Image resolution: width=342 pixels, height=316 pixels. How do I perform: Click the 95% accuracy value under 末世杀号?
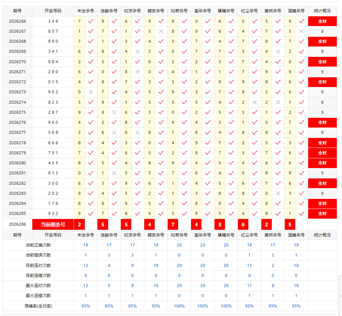tap(86, 306)
